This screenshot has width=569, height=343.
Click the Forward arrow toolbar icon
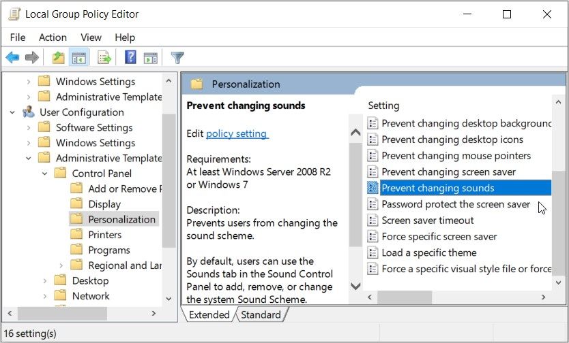(x=31, y=58)
